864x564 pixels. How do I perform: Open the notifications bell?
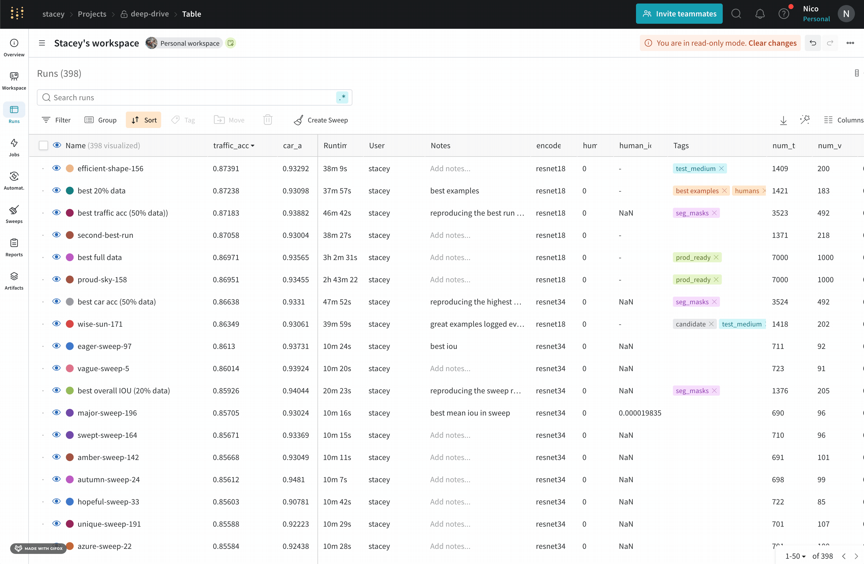[x=760, y=14]
